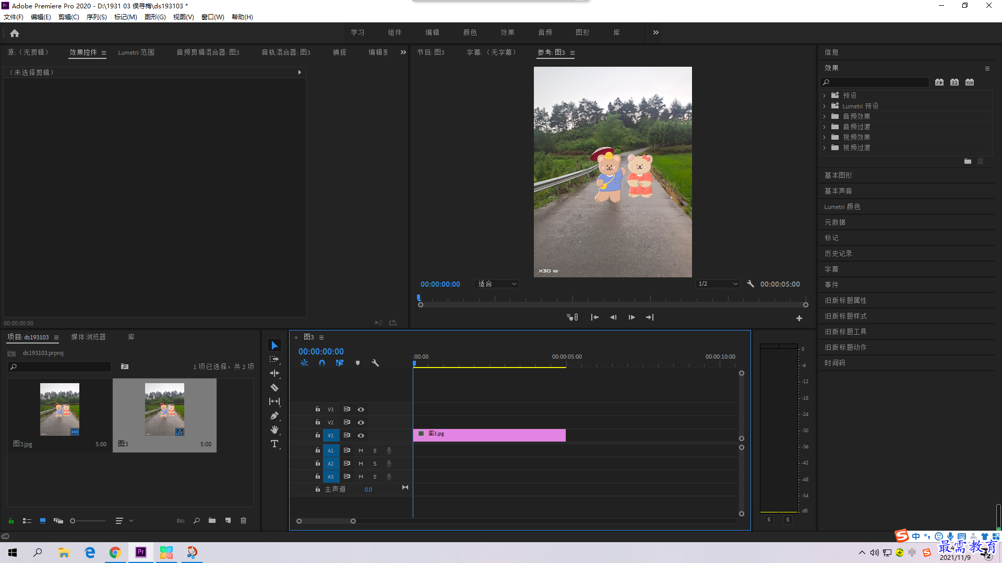Open the 媒体浏览器 tab
Viewport: 1002px width, 563px height.
pos(88,337)
